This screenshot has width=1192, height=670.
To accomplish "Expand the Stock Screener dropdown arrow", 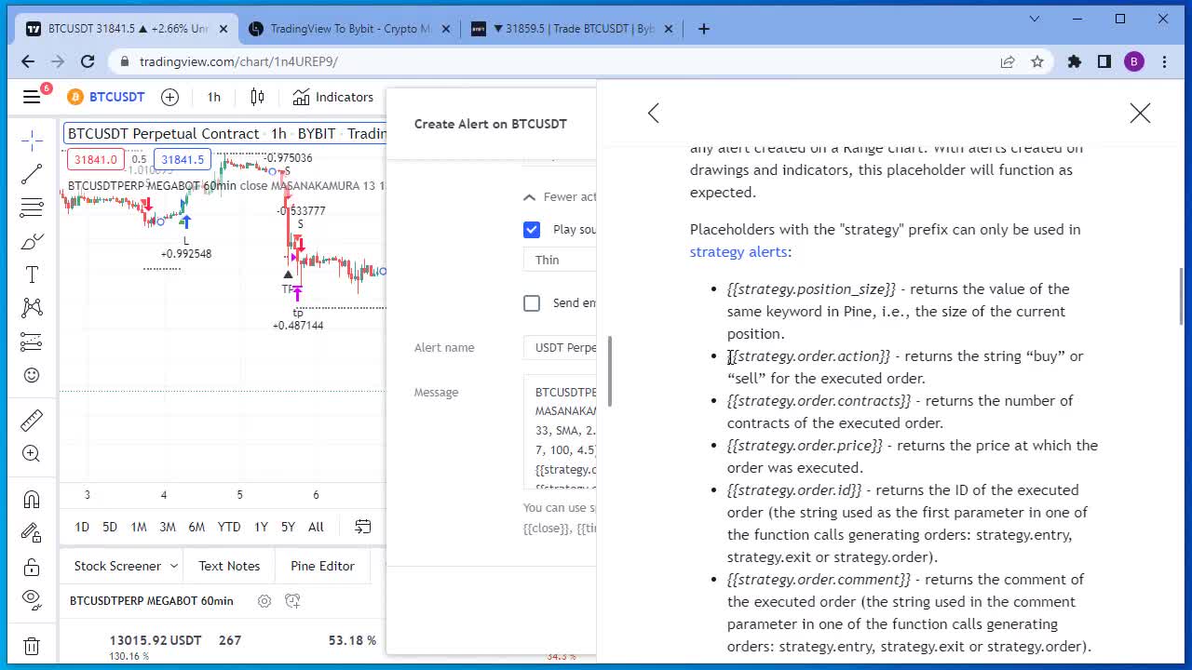I will pyautogui.click(x=173, y=566).
